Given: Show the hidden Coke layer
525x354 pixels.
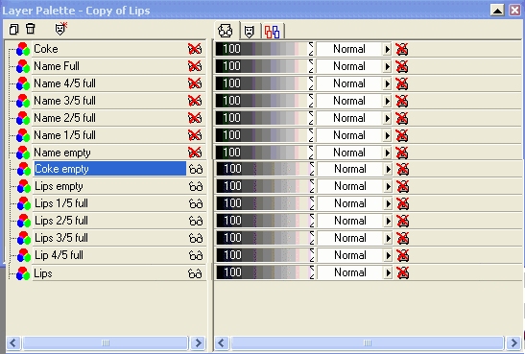Looking at the screenshot, I should point(195,49).
